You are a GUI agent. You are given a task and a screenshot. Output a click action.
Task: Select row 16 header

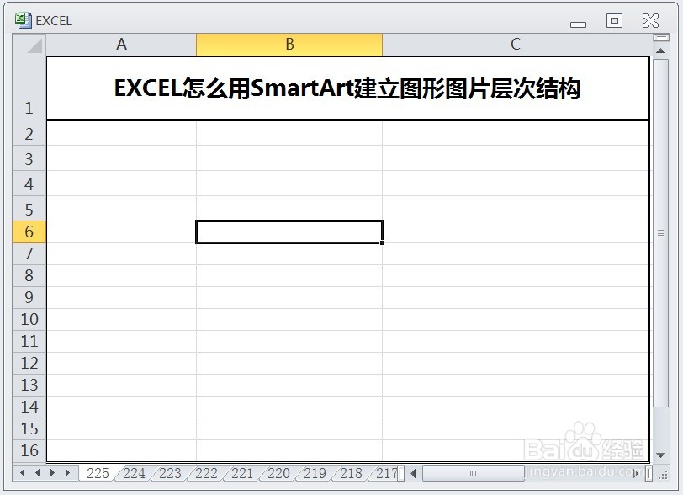point(29,450)
